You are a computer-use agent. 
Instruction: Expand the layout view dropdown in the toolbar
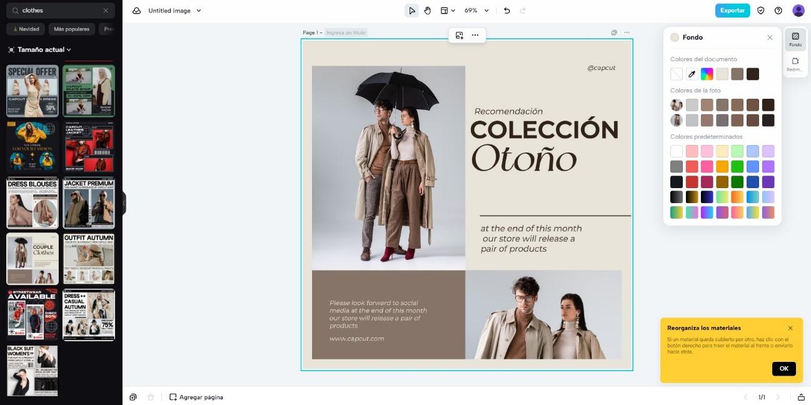(447, 10)
